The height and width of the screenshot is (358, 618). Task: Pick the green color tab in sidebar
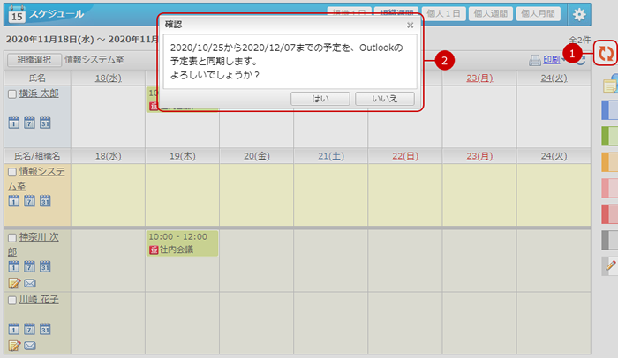608,136
